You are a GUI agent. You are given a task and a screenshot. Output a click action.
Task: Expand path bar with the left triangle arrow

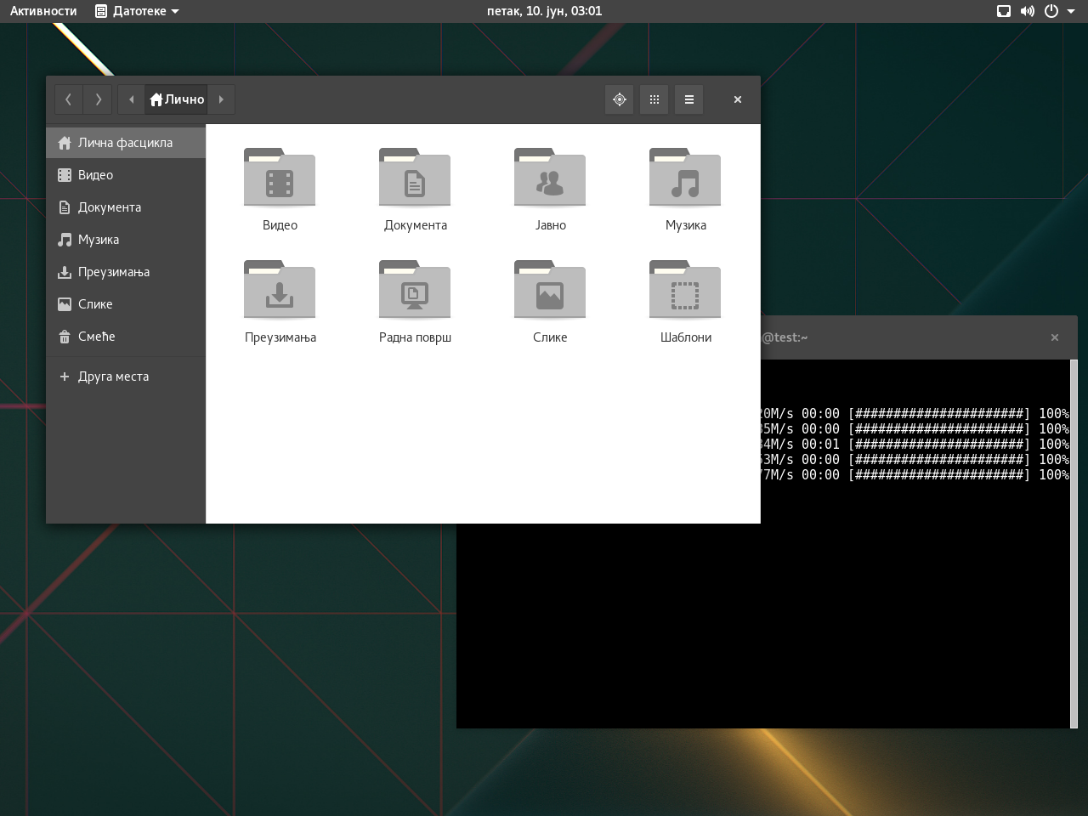pyautogui.click(x=132, y=99)
